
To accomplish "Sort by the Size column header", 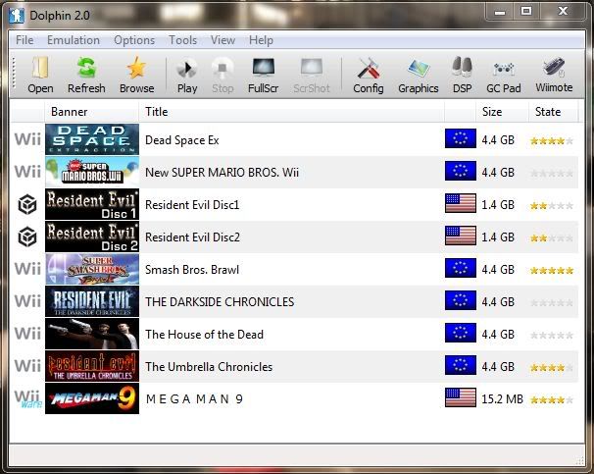I will 502,112.
